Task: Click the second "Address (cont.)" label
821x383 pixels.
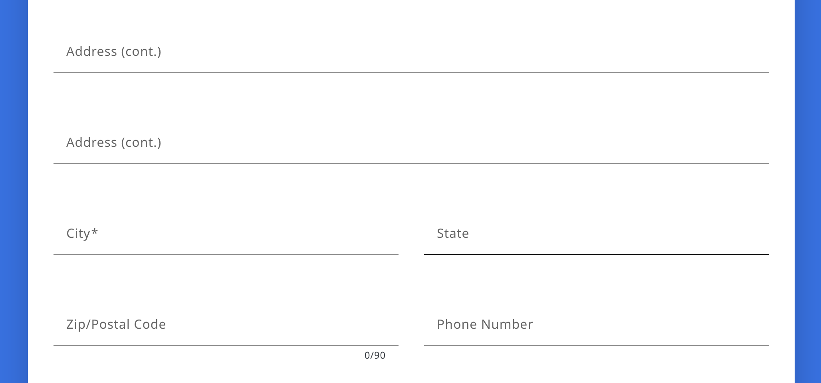Action: coord(113,142)
